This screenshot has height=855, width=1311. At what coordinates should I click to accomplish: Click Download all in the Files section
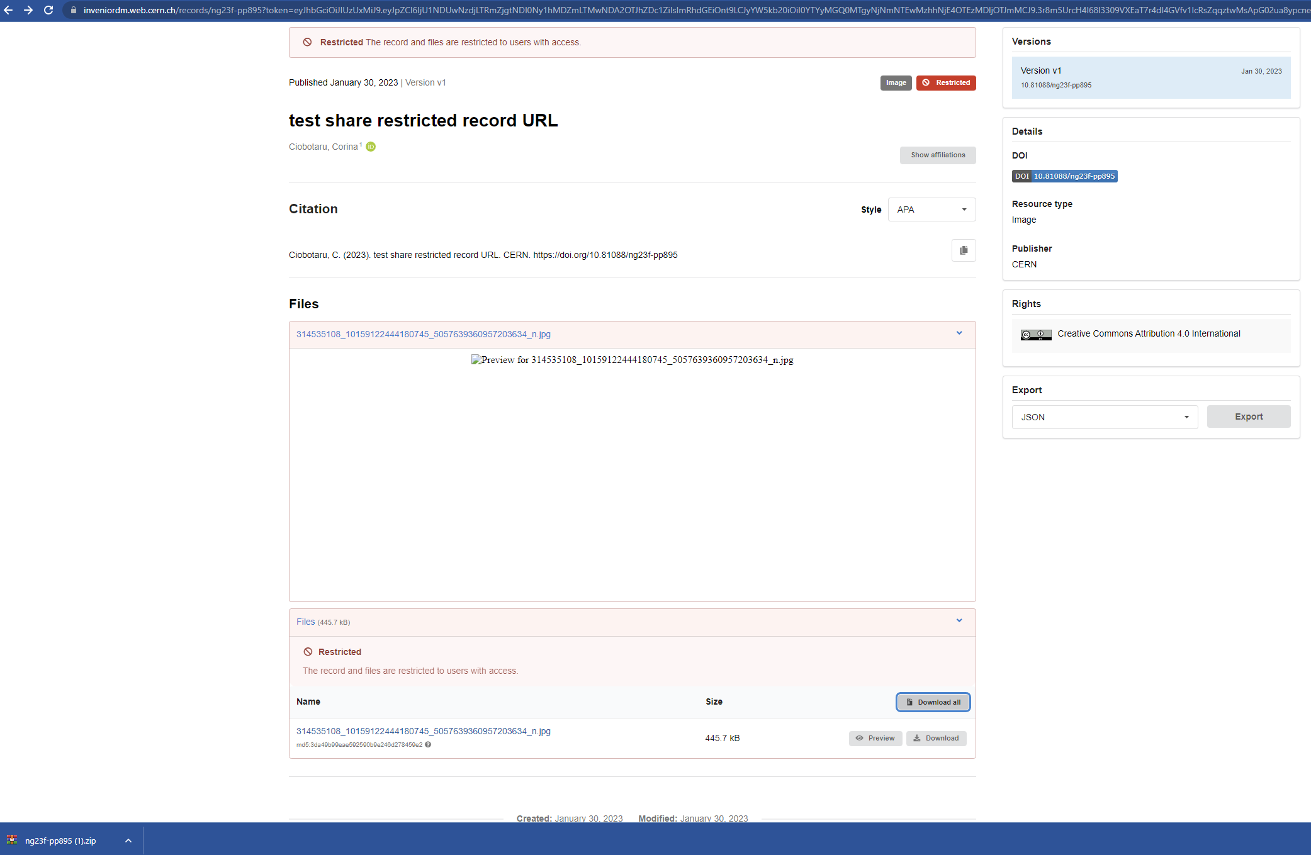933,701
